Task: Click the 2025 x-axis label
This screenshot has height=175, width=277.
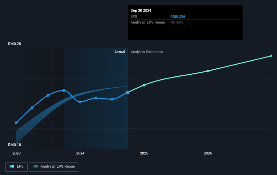Action: tap(144, 153)
